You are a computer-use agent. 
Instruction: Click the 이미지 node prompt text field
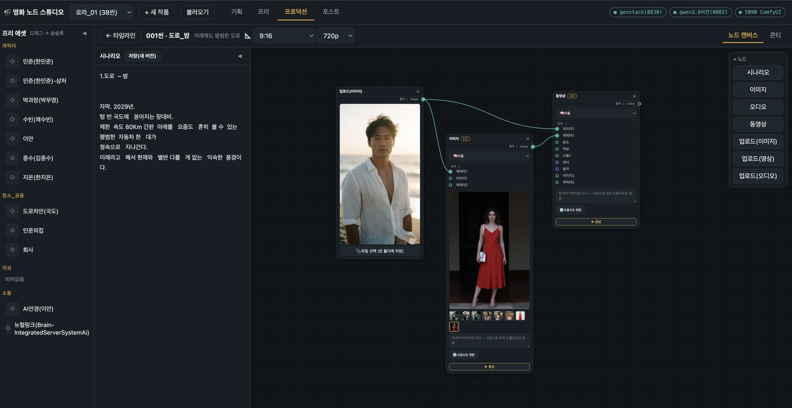click(489, 340)
